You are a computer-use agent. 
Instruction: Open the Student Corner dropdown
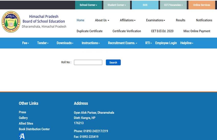click(116, 5)
